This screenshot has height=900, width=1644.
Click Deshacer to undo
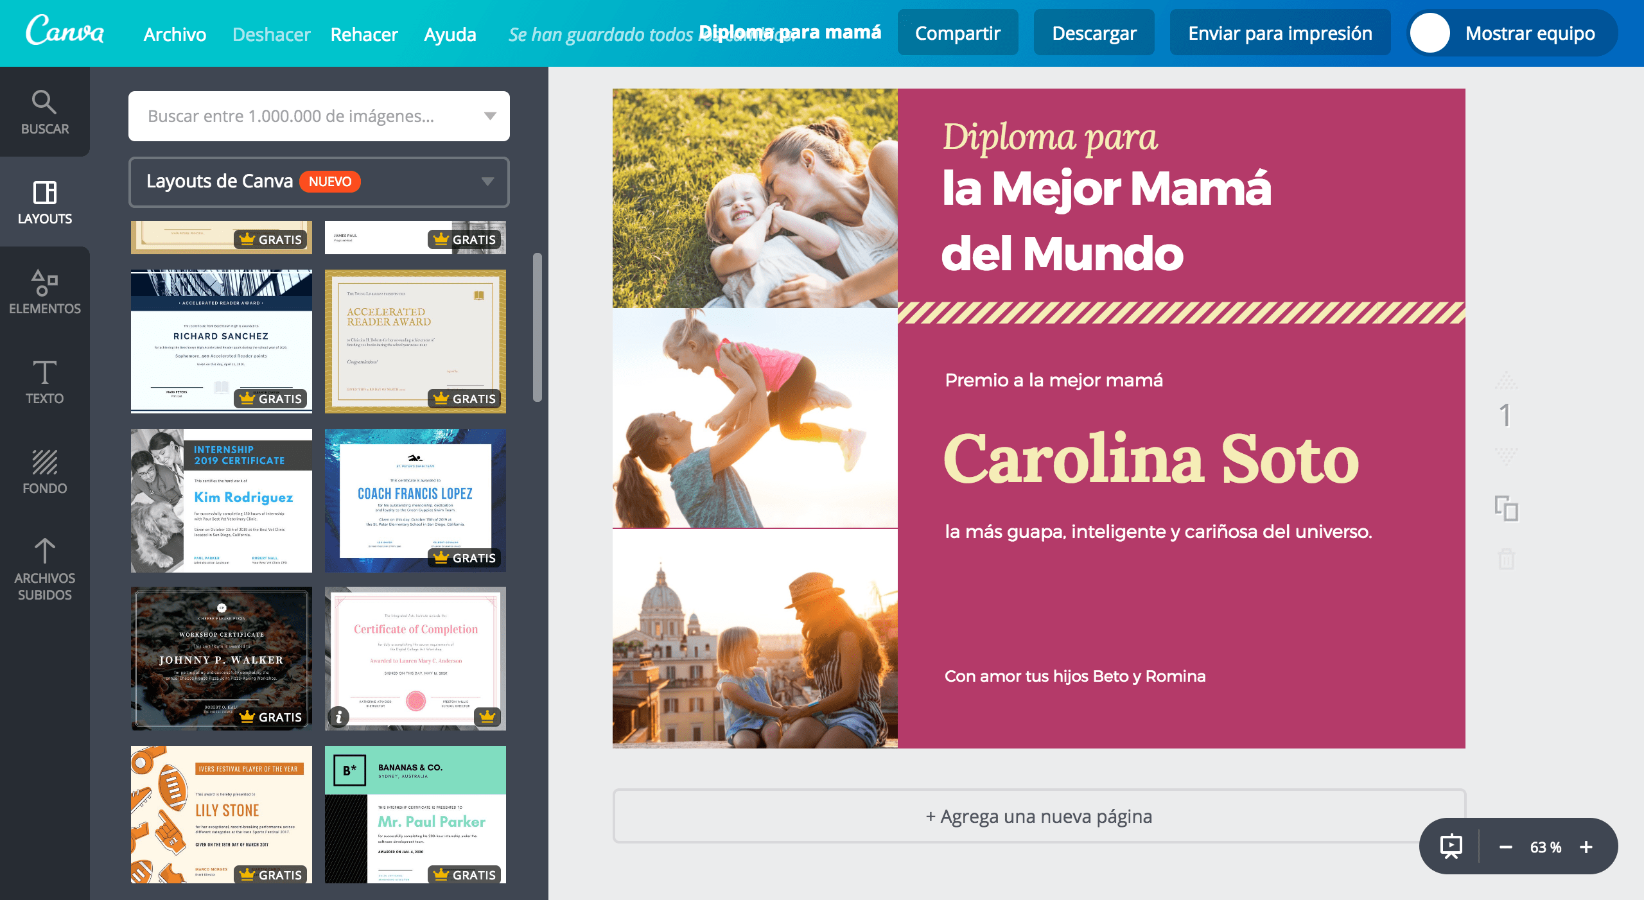pos(271,34)
